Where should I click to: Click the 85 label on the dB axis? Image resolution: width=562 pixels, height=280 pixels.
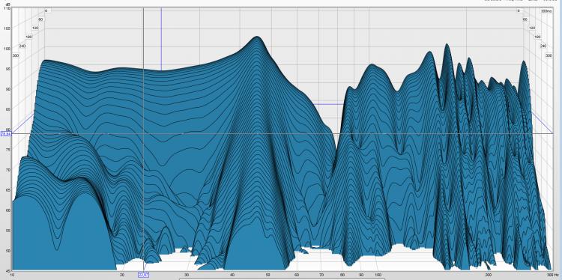[x=9, y=109]
